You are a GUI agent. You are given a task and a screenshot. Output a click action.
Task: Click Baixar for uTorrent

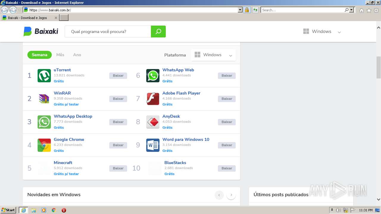[x=118, y=75]
